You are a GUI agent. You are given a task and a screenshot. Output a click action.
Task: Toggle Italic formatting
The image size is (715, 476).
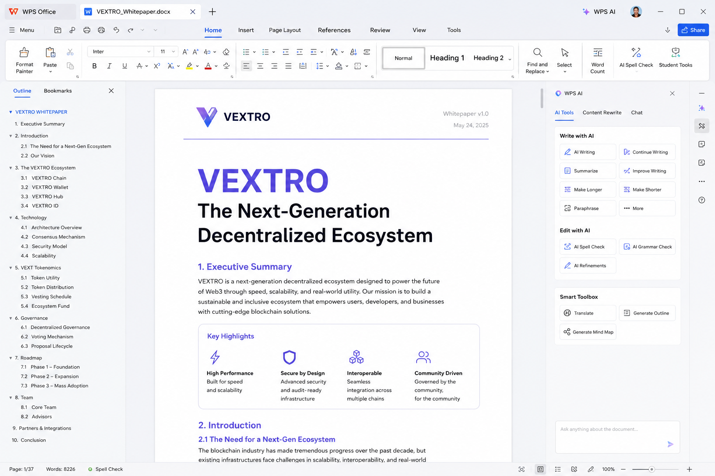(109, 66)
